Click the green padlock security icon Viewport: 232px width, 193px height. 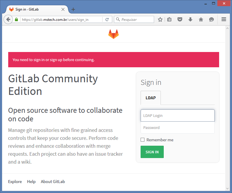pos(16,19)
